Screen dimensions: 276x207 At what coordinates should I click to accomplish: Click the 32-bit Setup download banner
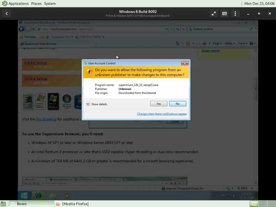52,81
